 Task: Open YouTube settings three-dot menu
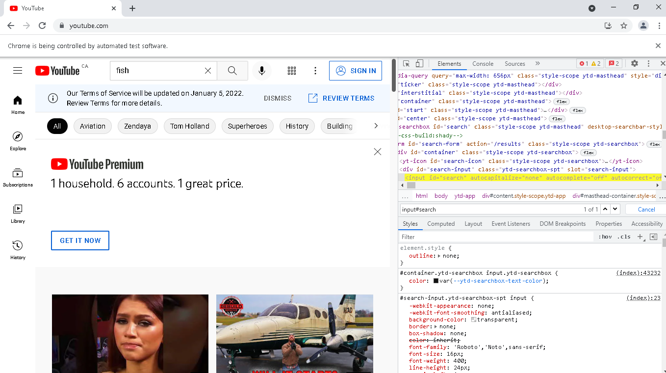315,71
